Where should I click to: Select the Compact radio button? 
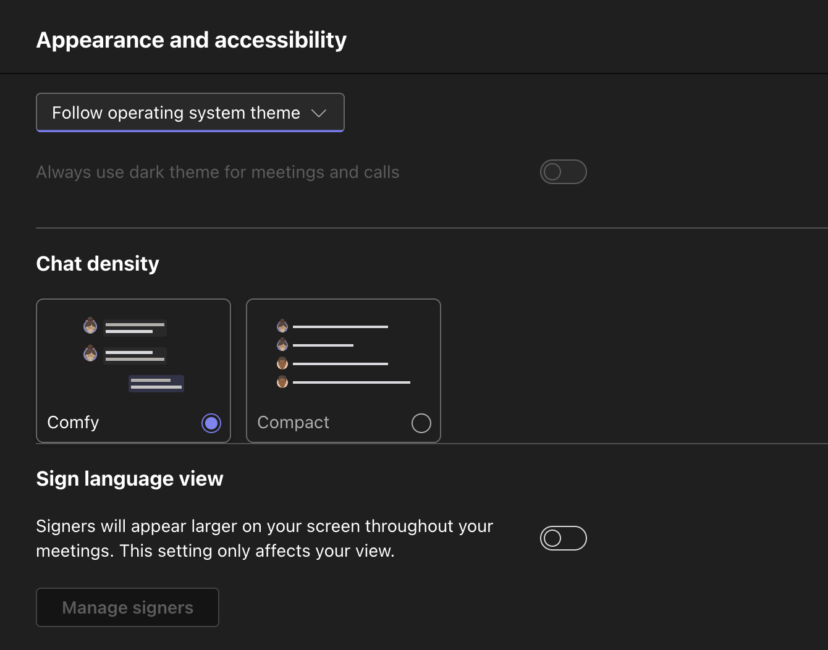(421, 423)
